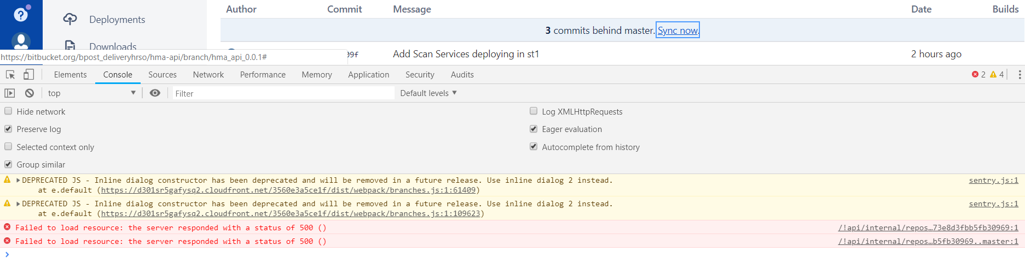The height and width of the screenshot is (263, 1025).
Task: Clear the console with the ban icon
Action: (x=30, y=93)
